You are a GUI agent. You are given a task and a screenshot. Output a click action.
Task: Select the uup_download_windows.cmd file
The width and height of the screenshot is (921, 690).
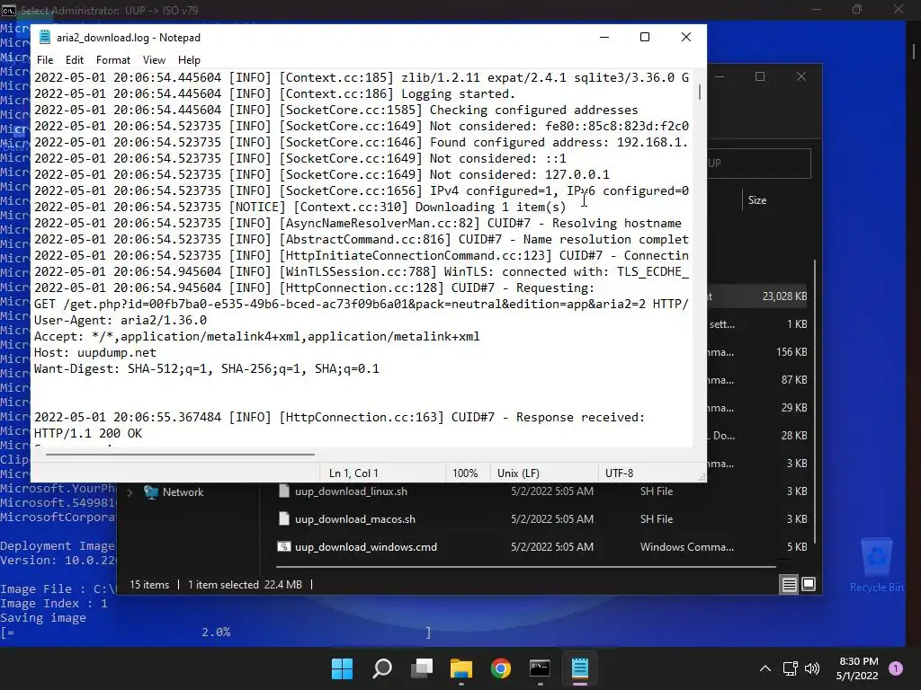coord(366,547)
